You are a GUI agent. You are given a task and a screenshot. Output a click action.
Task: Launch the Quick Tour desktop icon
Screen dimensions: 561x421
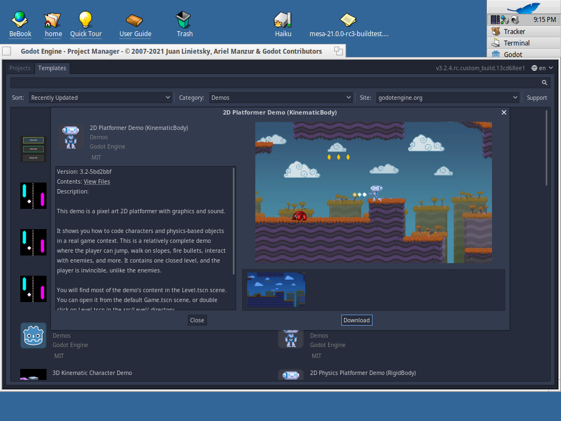(x=85, y=24)
